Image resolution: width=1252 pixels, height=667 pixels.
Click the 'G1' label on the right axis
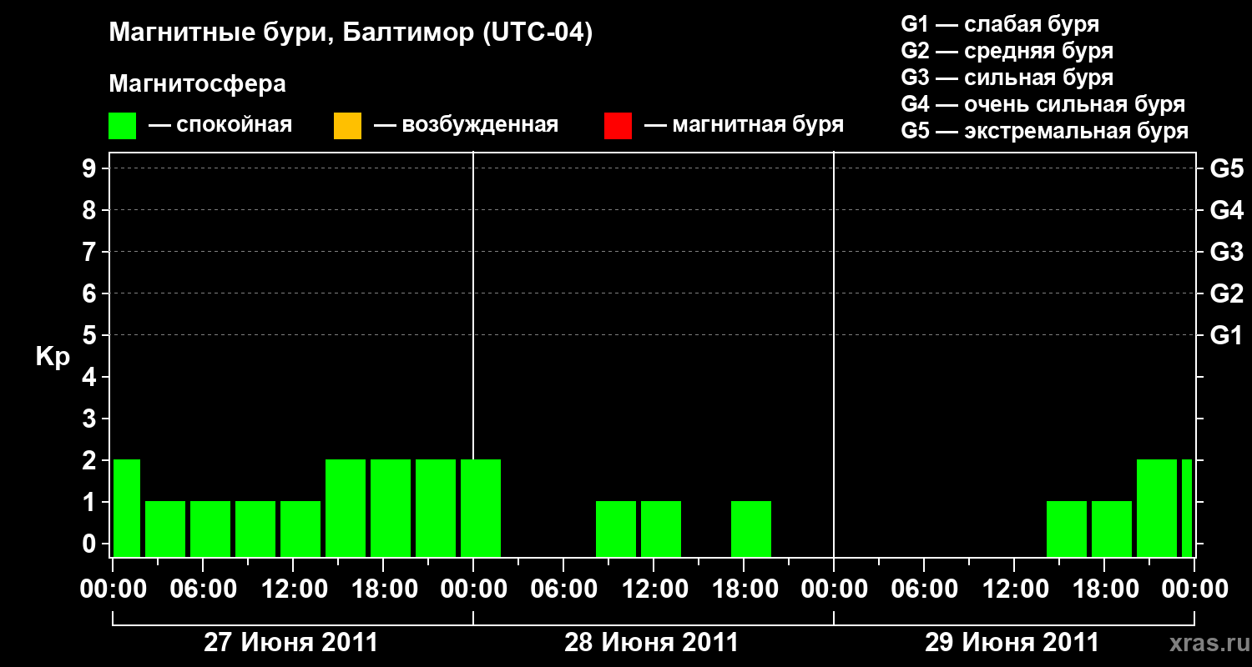[1227, 336]
